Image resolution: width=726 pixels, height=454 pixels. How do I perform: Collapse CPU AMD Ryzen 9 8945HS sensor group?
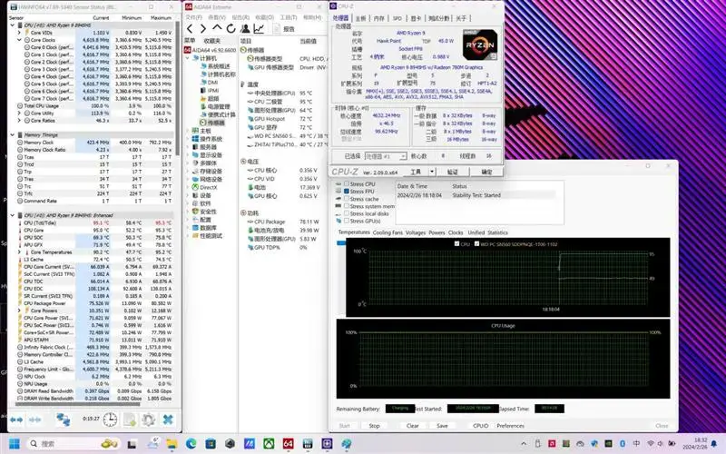(13, 25)
